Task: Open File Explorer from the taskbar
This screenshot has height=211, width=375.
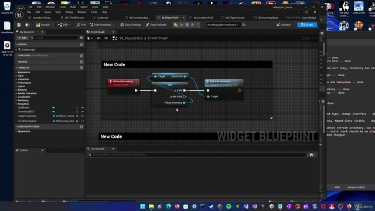Action: (151, 206)
